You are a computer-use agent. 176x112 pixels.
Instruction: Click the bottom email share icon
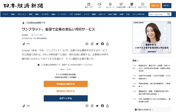[x=87, y=106]
